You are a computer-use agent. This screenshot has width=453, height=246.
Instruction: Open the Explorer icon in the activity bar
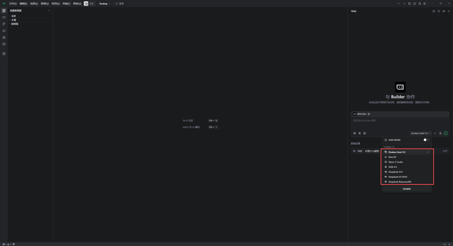(x=4, y=10)
